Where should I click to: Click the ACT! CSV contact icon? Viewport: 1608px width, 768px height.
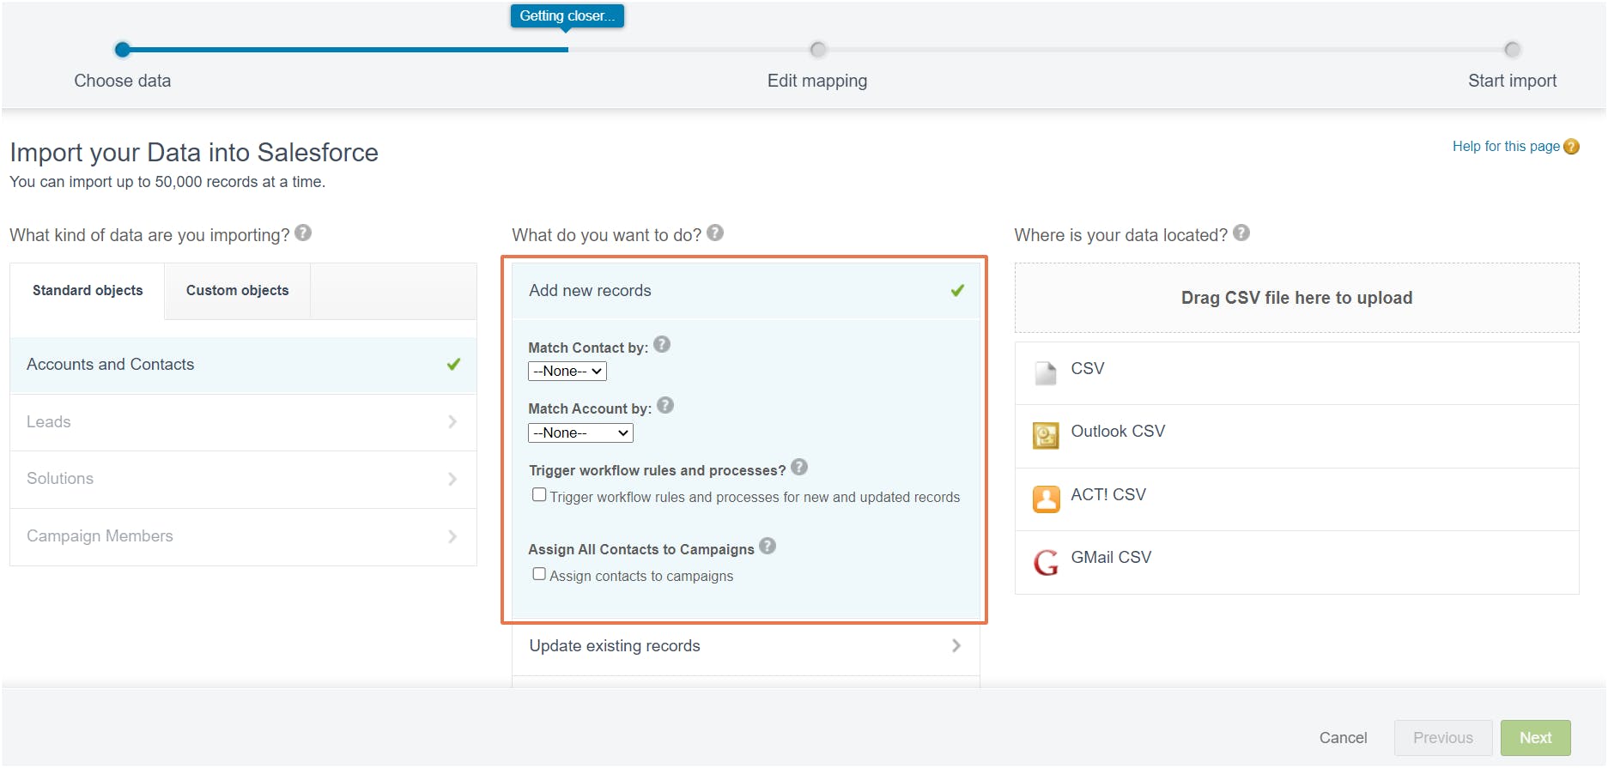pyautogui.click(x=1046, y=499)
